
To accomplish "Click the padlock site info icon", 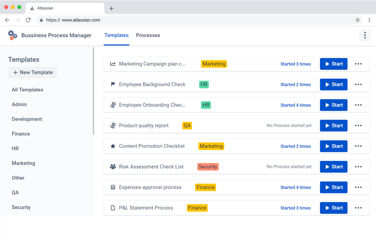I will pyautogui.click(x=41, y=20).
